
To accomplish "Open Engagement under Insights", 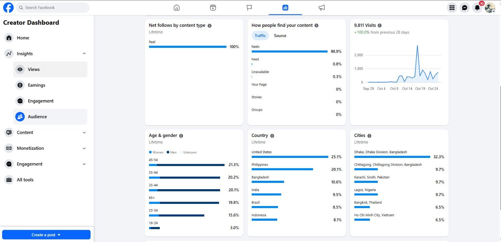I will tap(50, 101).
